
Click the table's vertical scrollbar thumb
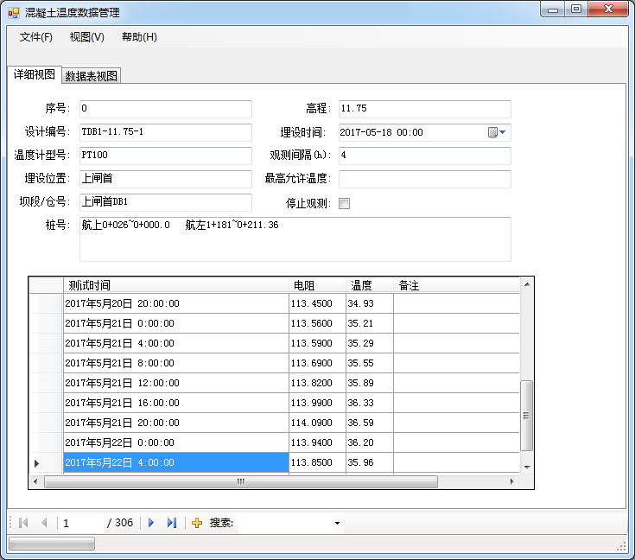click(x=526, y=416)
